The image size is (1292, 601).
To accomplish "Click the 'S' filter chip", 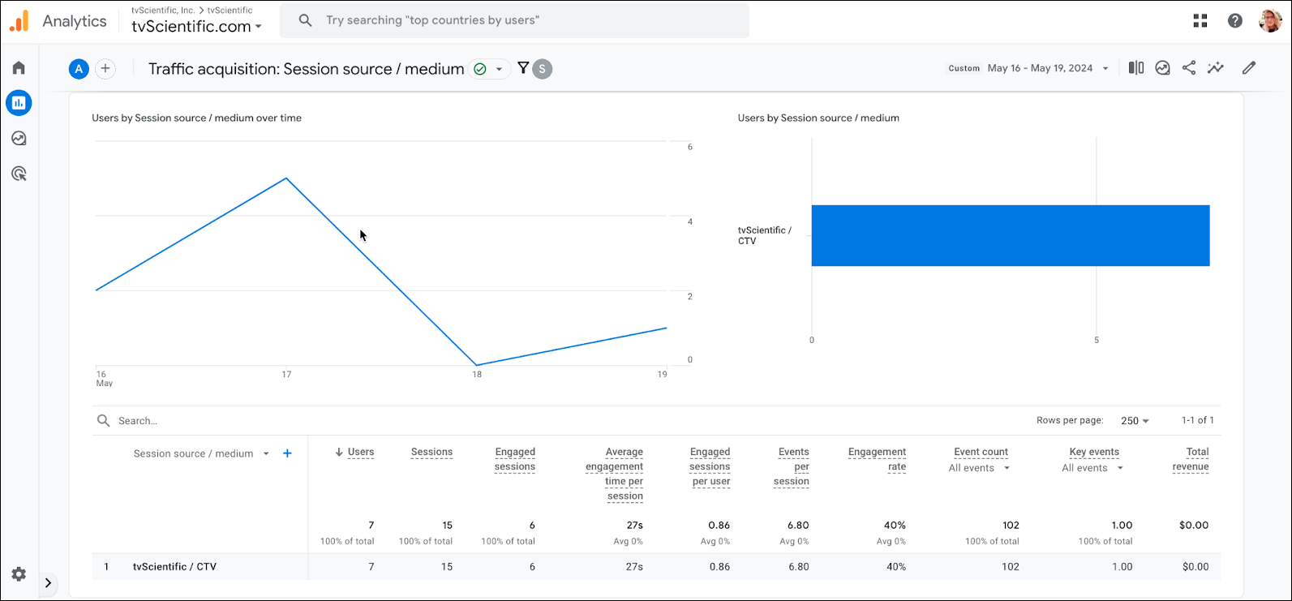I will pyautogui.click(x=543, y=69).
